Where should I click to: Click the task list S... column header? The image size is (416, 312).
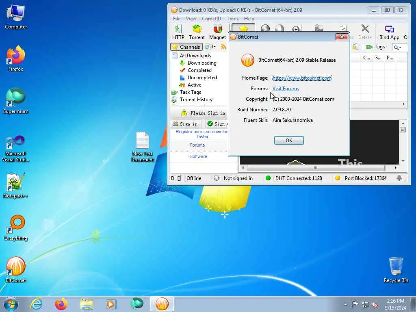coord(378,58)
